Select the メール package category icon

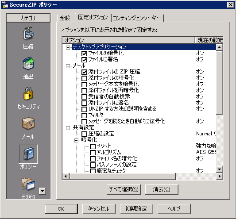click(28, 123)
